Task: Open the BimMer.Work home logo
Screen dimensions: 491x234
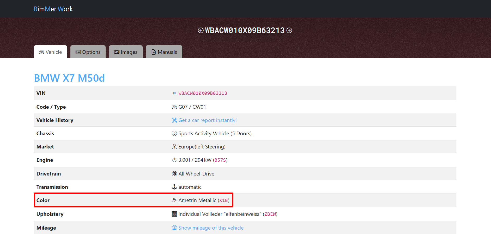Action: pyautogui.click(x=53, y=9)
